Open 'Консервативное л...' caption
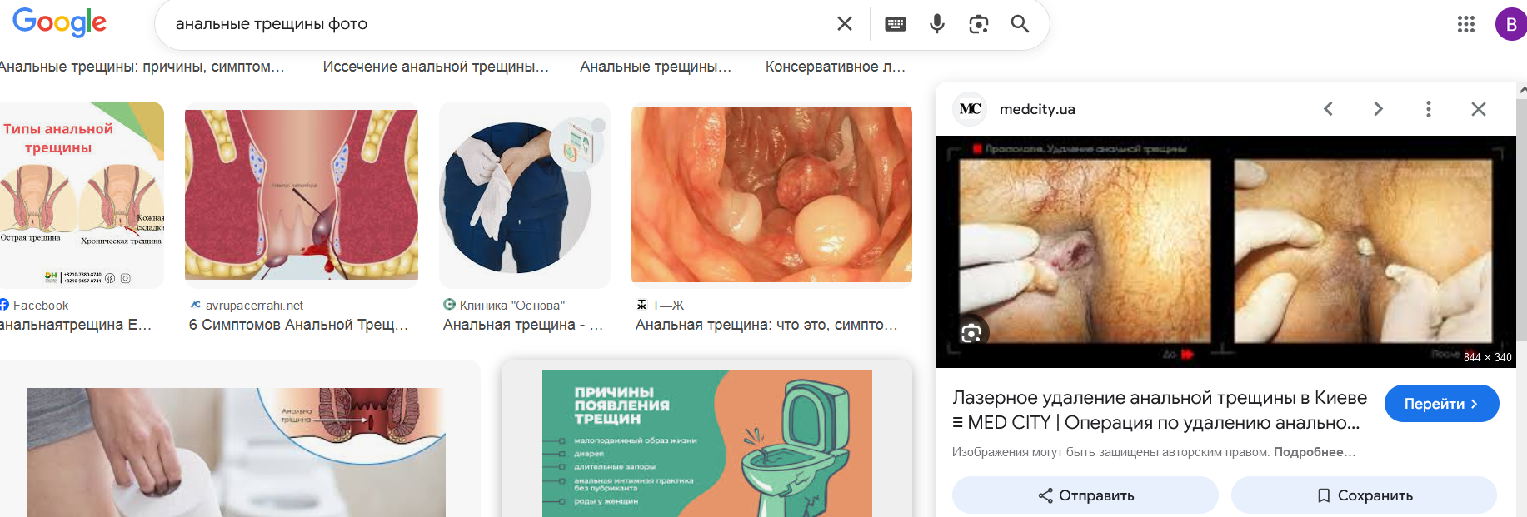Screen dimensions: 1527x517 836,67
